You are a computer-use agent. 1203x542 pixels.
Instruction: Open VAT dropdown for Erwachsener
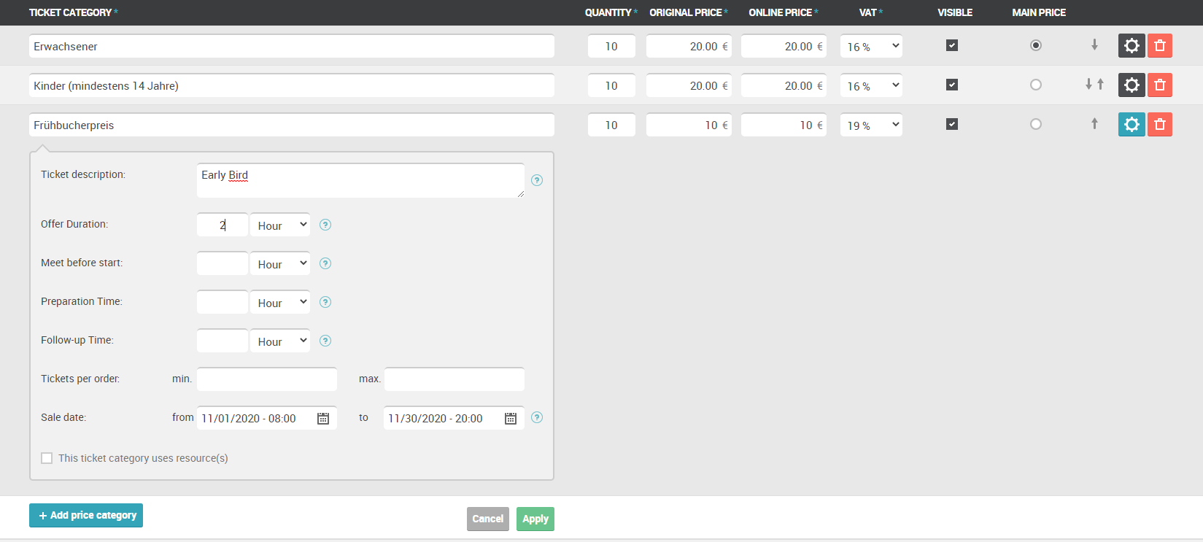click(x=871, y=46)
